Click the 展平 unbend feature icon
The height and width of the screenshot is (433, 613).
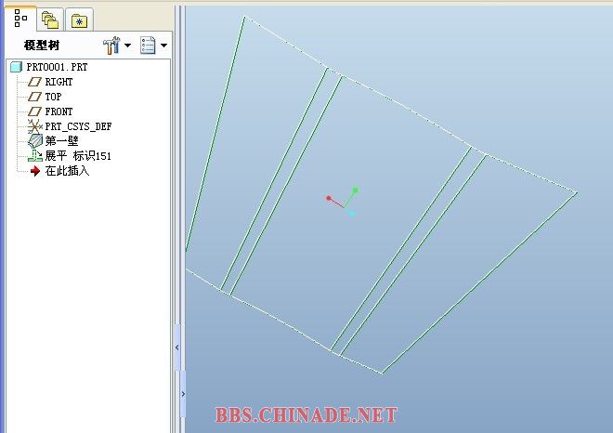pyautogui.click(x=35, y=156)
